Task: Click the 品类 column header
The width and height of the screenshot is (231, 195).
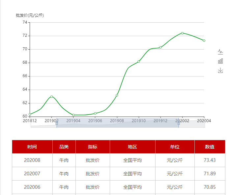Action: [64, 147]
